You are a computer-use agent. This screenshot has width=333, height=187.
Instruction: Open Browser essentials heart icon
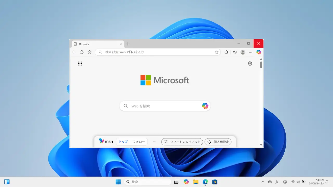(235, 52)
